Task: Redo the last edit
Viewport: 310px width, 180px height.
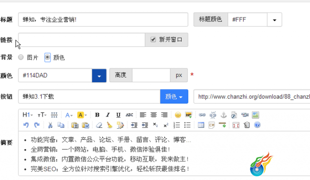Action: (37, 125)
